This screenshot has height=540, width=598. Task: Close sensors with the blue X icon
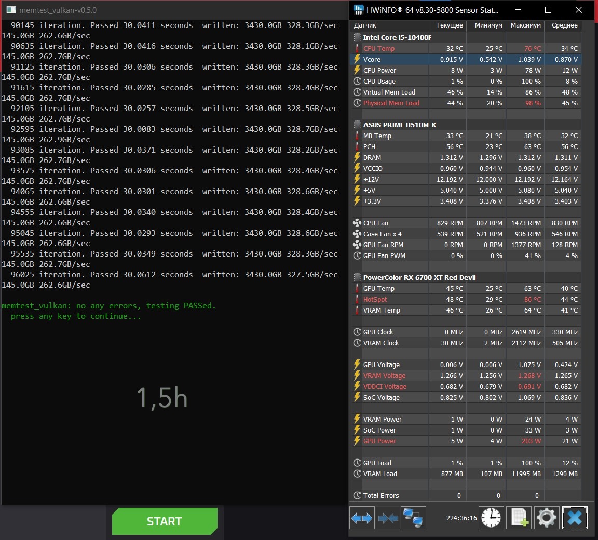coord(575,518)
